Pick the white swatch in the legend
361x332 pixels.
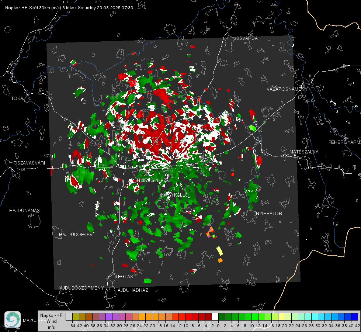pyautogui.click(x=215, y=317)
